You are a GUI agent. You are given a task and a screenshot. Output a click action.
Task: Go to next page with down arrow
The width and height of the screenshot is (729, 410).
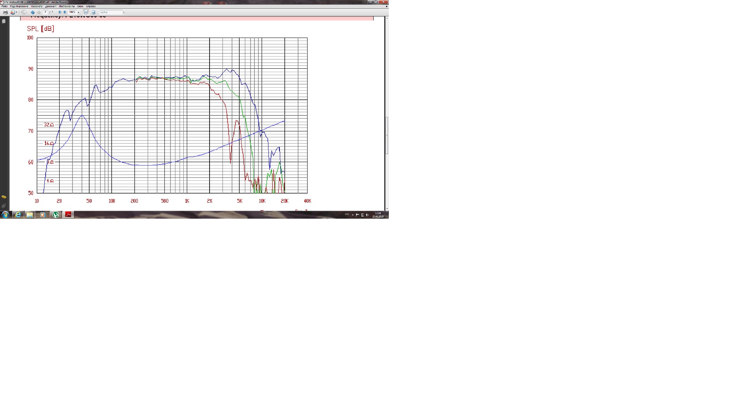(x=39, y=12)
